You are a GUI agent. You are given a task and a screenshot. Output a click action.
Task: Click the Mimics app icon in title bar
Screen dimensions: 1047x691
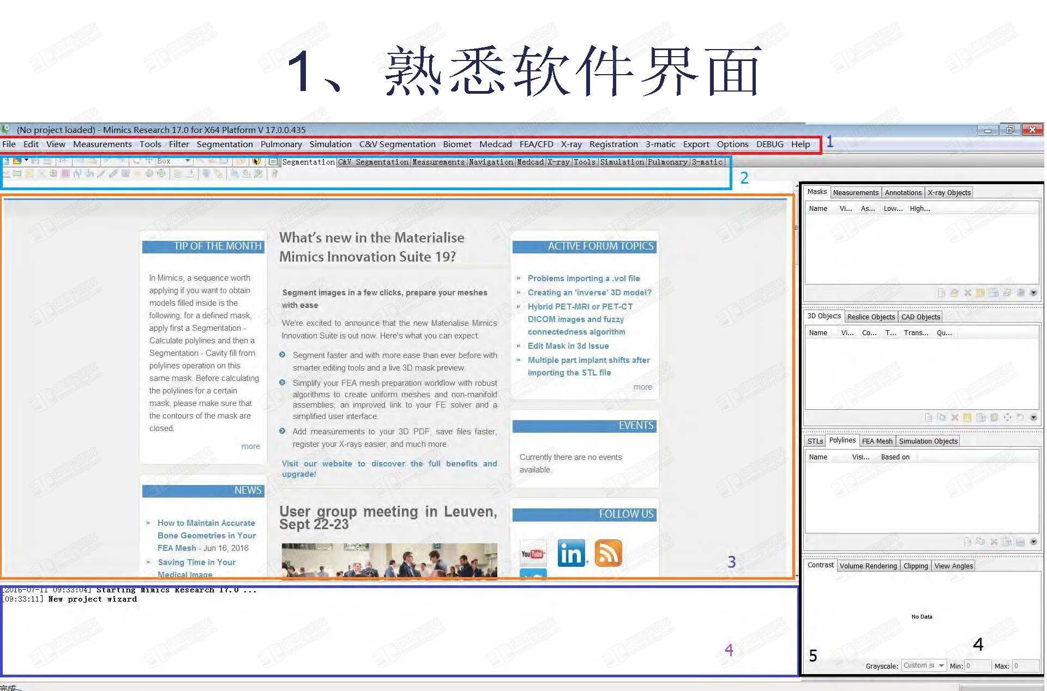6,129
